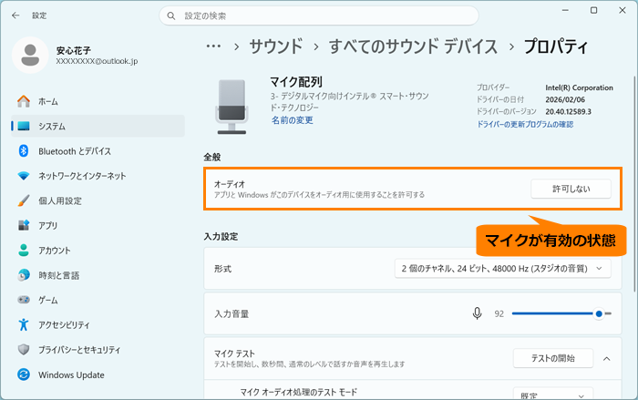Collapse the マイク テスト section chevron

point(606,358)
